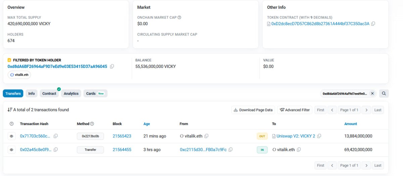Open transaction 0x02a45c8e0f9... link

(x=36, y=150)
